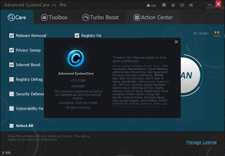Enable the Registry Defrag checkbox
Image resolution: width=225 pixels, height=156 pixels.
tap(12, 79)
